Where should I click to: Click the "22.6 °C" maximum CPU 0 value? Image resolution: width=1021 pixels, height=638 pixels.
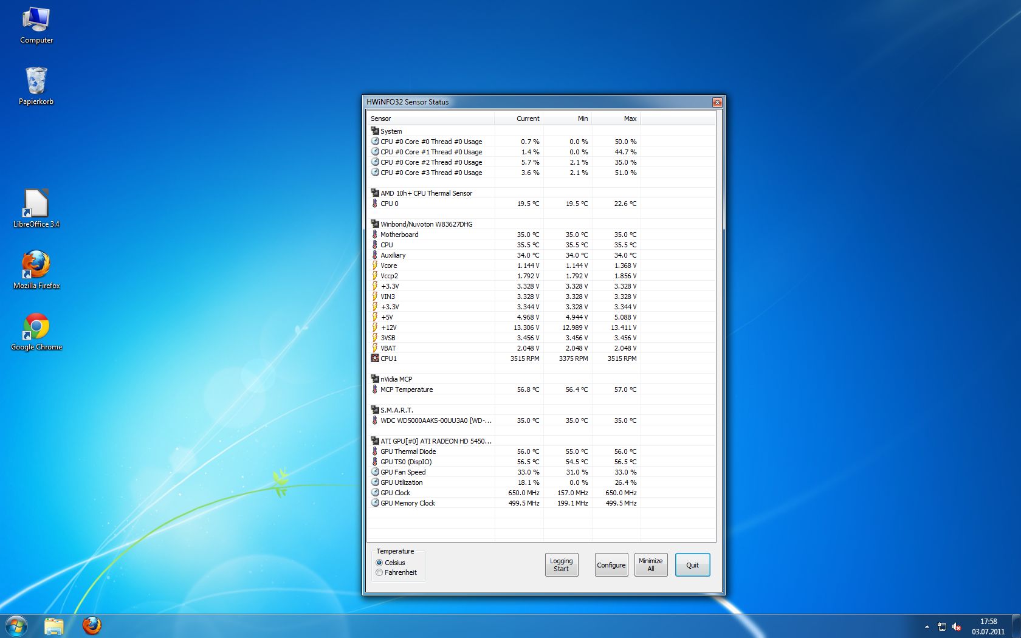coord(625,204)
